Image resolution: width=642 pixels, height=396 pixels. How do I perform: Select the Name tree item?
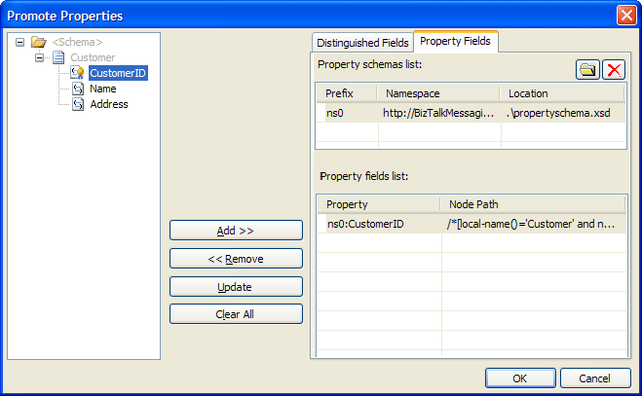click(x=102, y=89)
